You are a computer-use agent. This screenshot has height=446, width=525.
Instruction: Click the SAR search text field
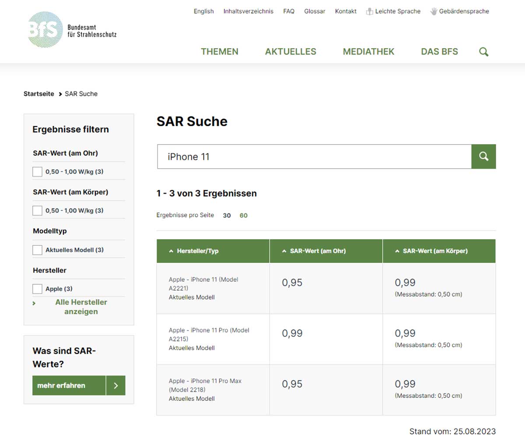pyautogui.click(x=314, y=156)
